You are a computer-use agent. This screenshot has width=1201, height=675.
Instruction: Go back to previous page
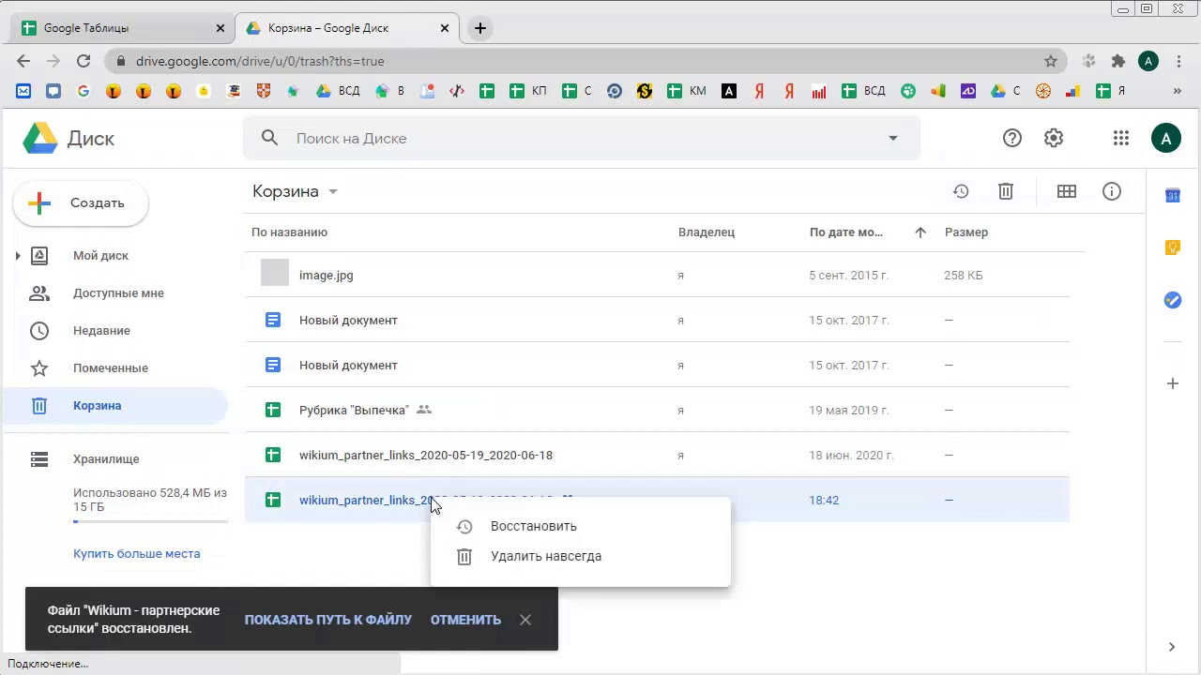click(23, 61)
